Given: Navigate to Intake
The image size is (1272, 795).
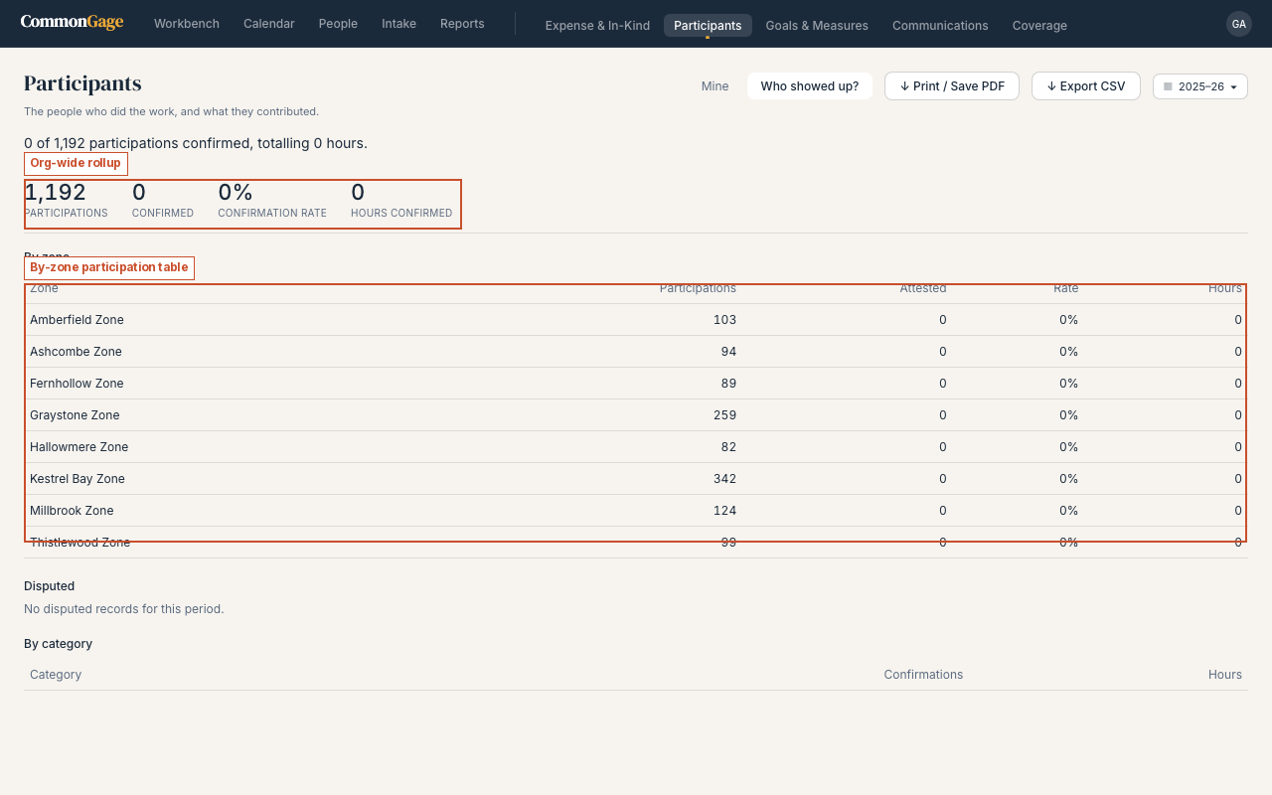Looking at the screenshot, I should [x=399, y=24].
